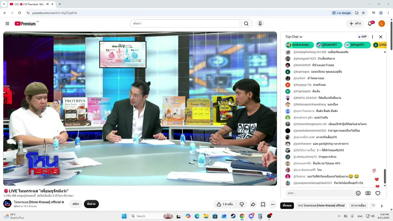The width and height of the screenshot is (393, 221).
Task: Save the video with bookmark icon
Action: (x=263, y=204)
